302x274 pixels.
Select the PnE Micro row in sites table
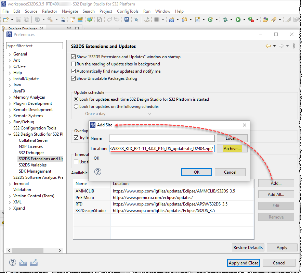point(163,197)
